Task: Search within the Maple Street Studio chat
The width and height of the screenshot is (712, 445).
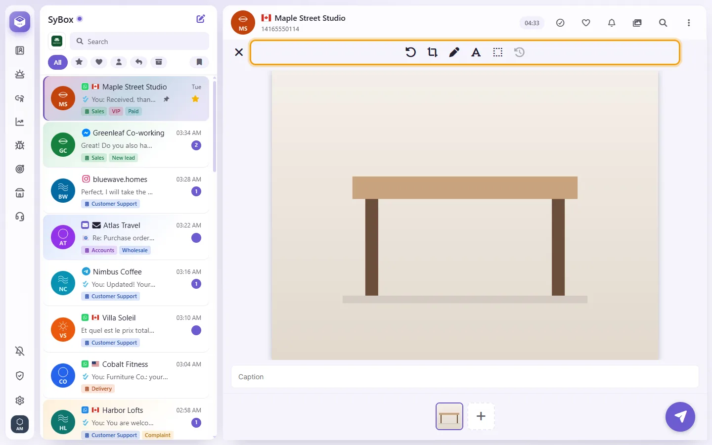Action: click(663, 23)
